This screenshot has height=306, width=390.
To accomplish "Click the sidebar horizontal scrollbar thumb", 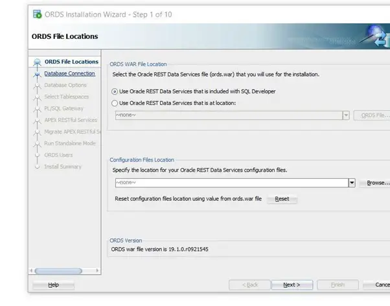I will [x=58, y=271].
